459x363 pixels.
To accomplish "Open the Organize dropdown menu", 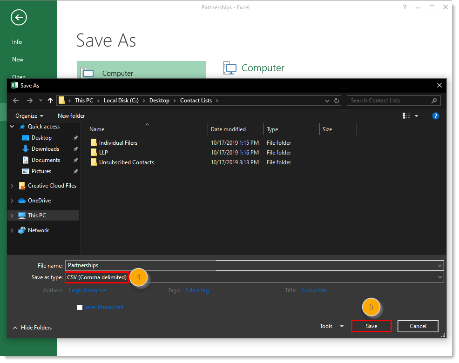I will [29, 115].
